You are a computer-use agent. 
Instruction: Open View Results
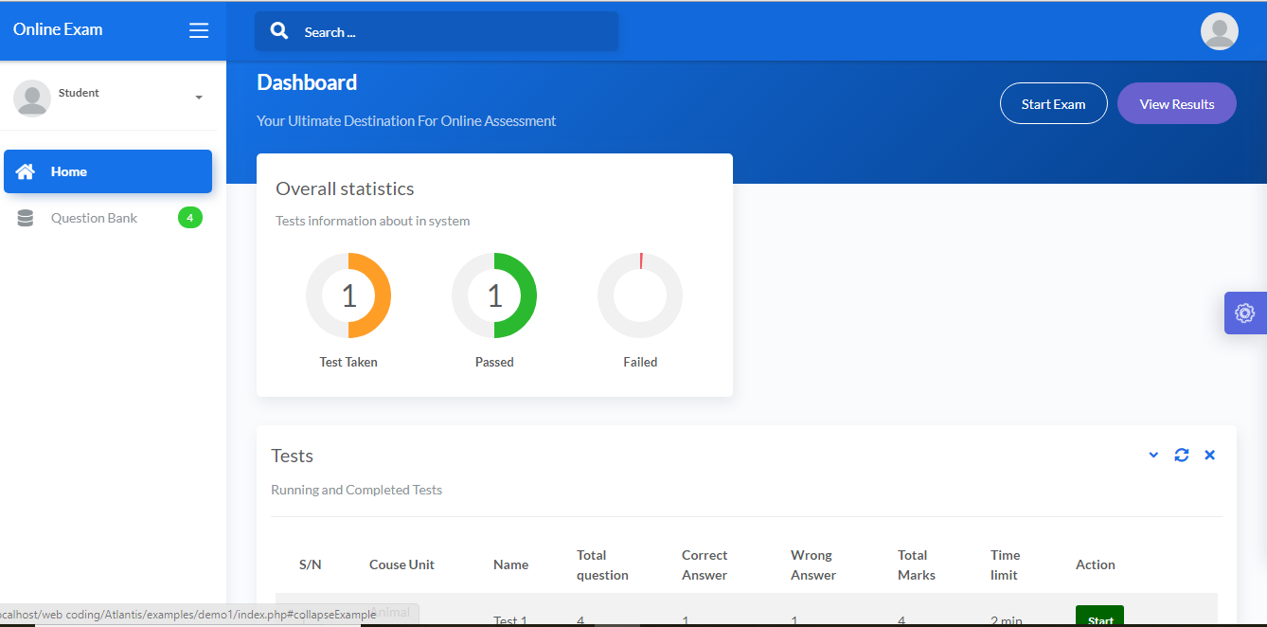coord(1176,103)
